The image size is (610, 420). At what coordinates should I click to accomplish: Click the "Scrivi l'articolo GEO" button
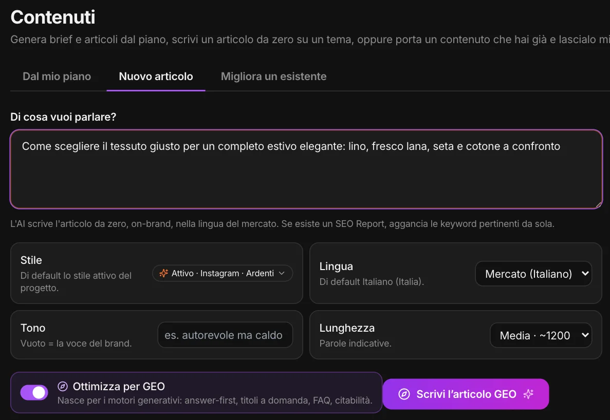(x=466, y=394)
